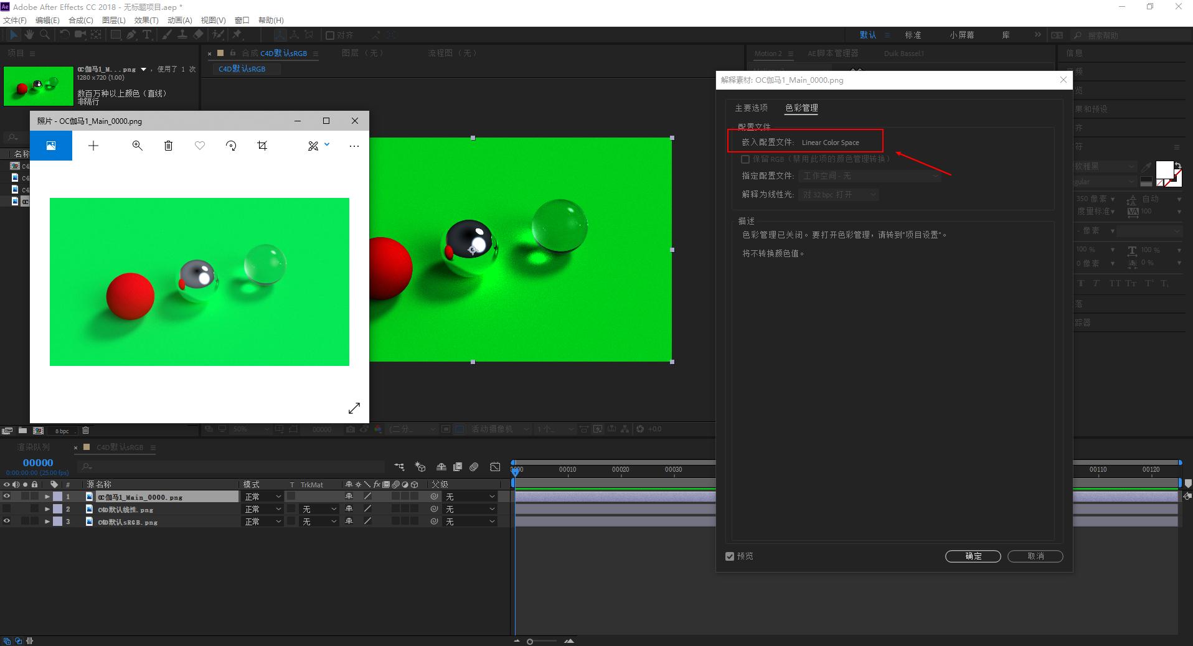This screenshot has width=1193, height=646.
Task: Open the 50% magnification dropdown
Action: (x=248, y=429)
